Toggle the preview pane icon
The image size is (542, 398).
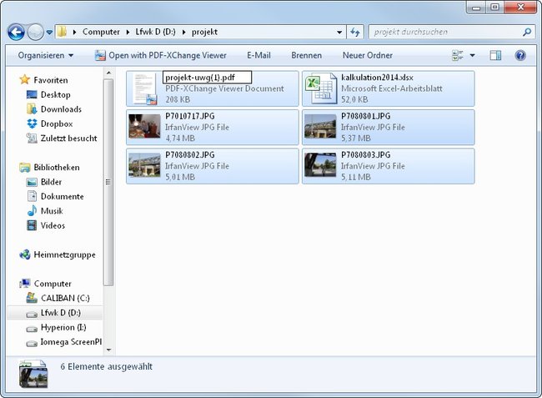coord(495,55)
